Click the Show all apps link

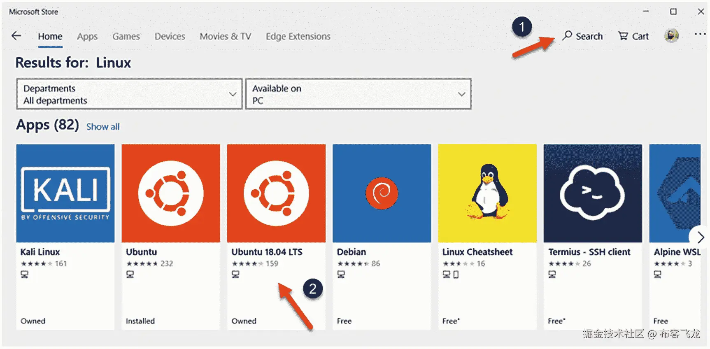coord(103,127)
